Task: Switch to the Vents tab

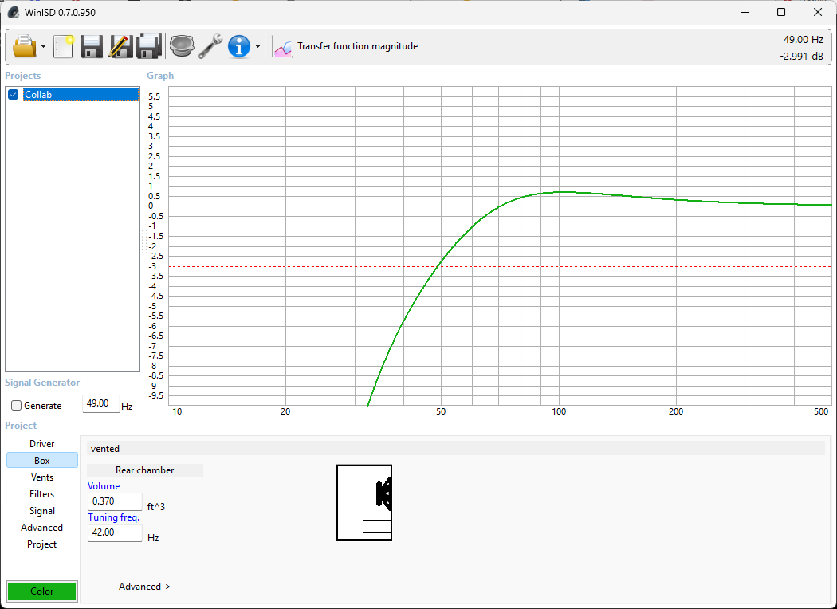Action: (42, 477)
